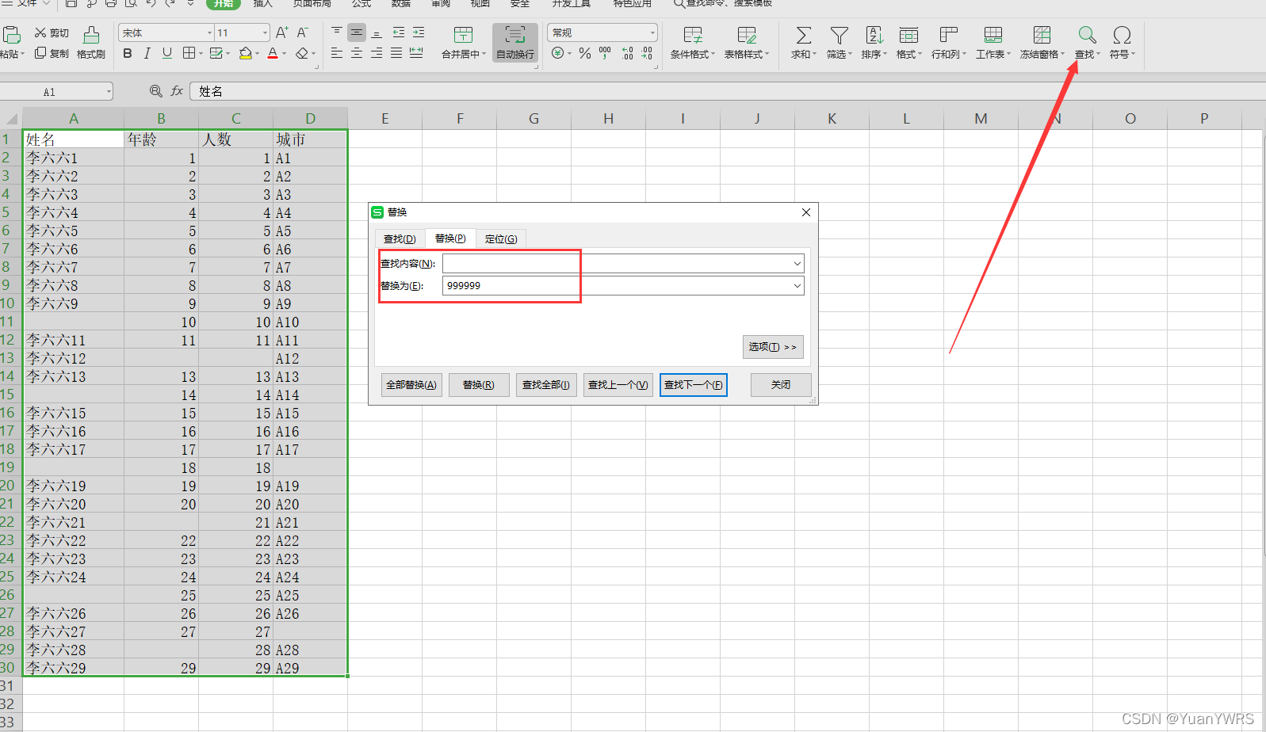Click the cell borders icon
The image size is (1266, 732).
pyautogui.click(x=189, y=53)
